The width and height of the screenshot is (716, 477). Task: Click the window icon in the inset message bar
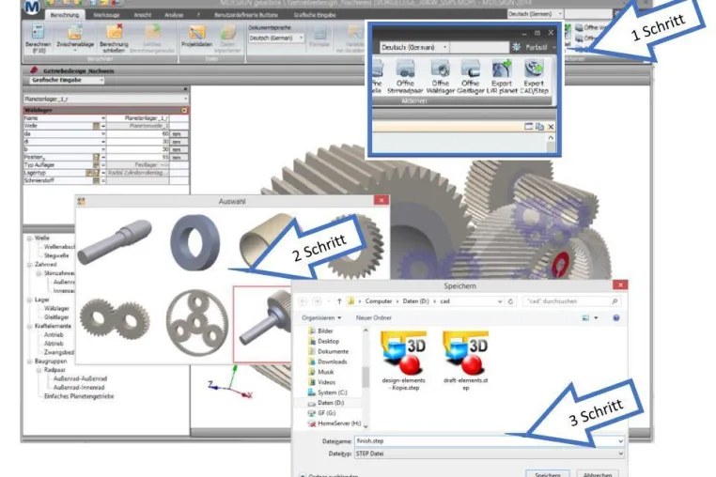click(528, 126)
